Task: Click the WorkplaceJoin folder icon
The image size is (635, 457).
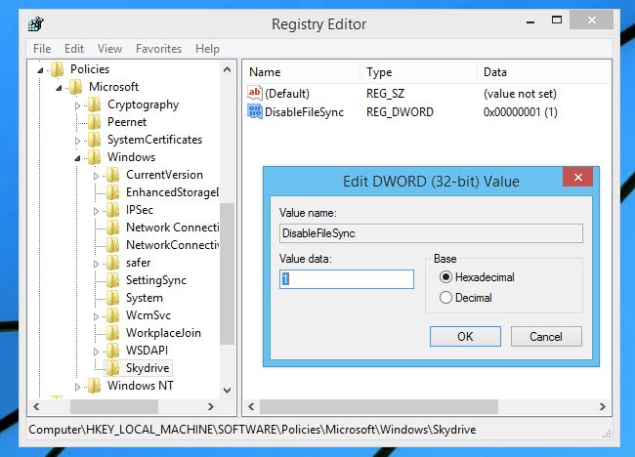Action: tap(113, 333)
